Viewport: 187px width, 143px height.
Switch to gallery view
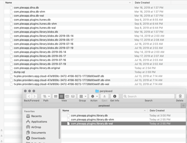coord(73,96)
